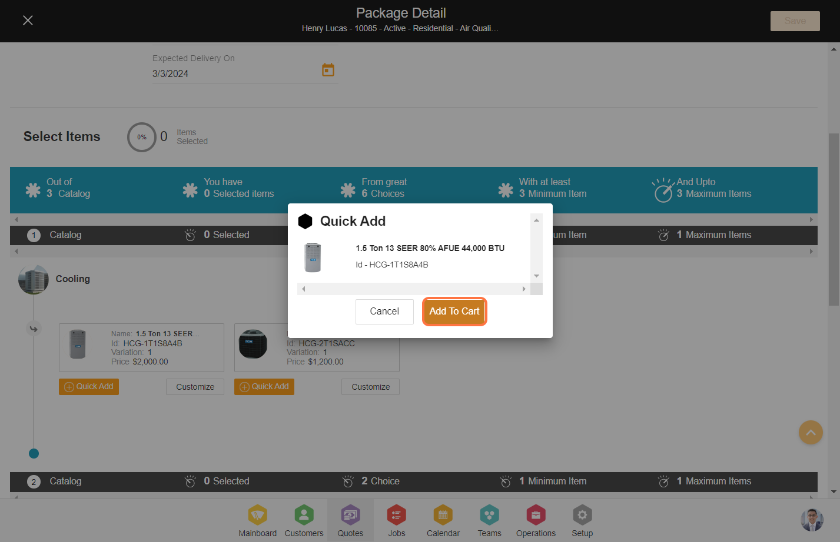This screenshot has width=840, height=542.
Task: Click the Cooling category label
Action: point(73,279)
